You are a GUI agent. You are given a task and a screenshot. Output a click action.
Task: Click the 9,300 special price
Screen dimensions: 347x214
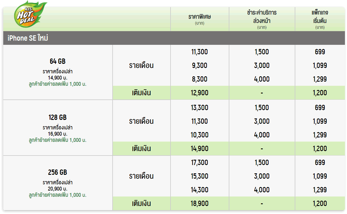tap(200, 66)
